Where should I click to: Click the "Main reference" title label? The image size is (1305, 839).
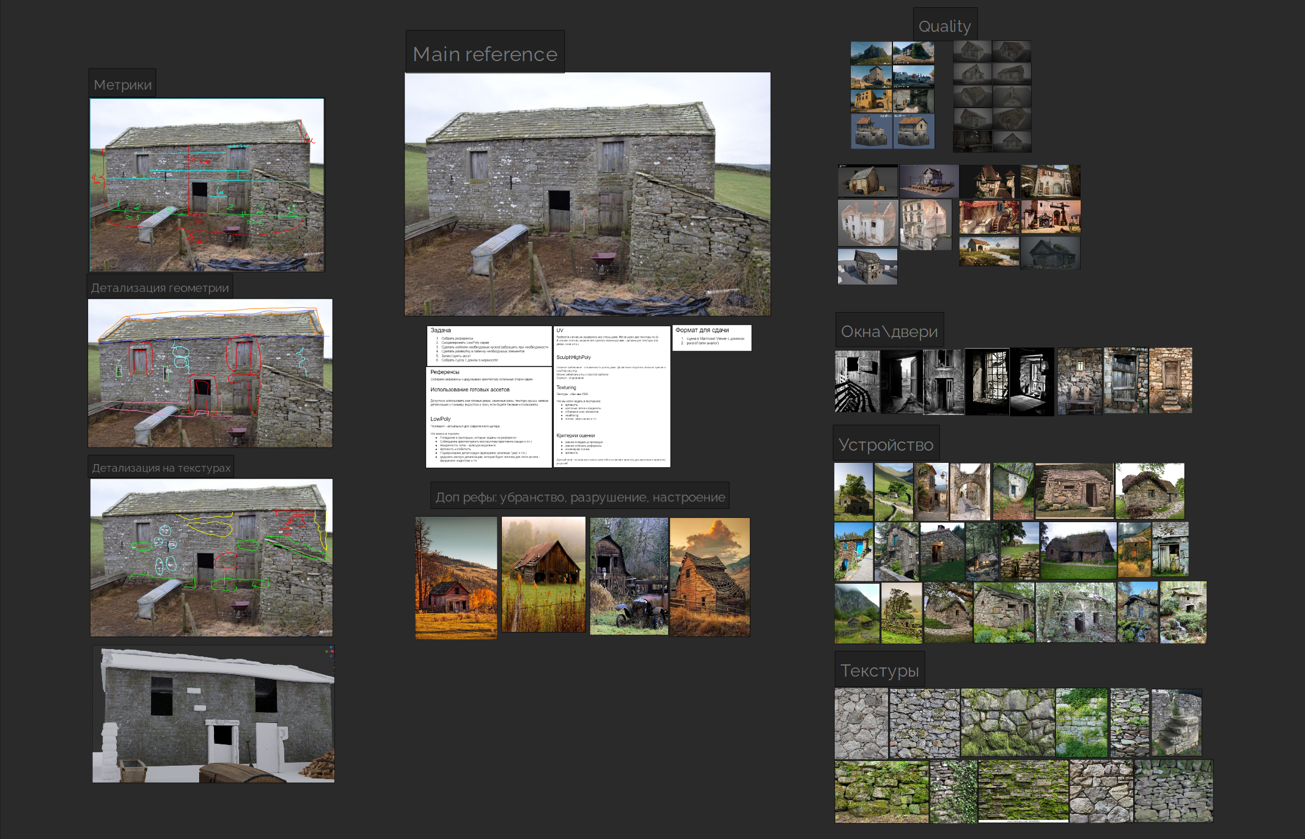click(485, 54)
